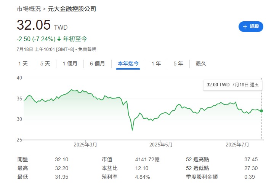
Task: Click the 年初至今 change label
Action: click(x=75, y=39)
